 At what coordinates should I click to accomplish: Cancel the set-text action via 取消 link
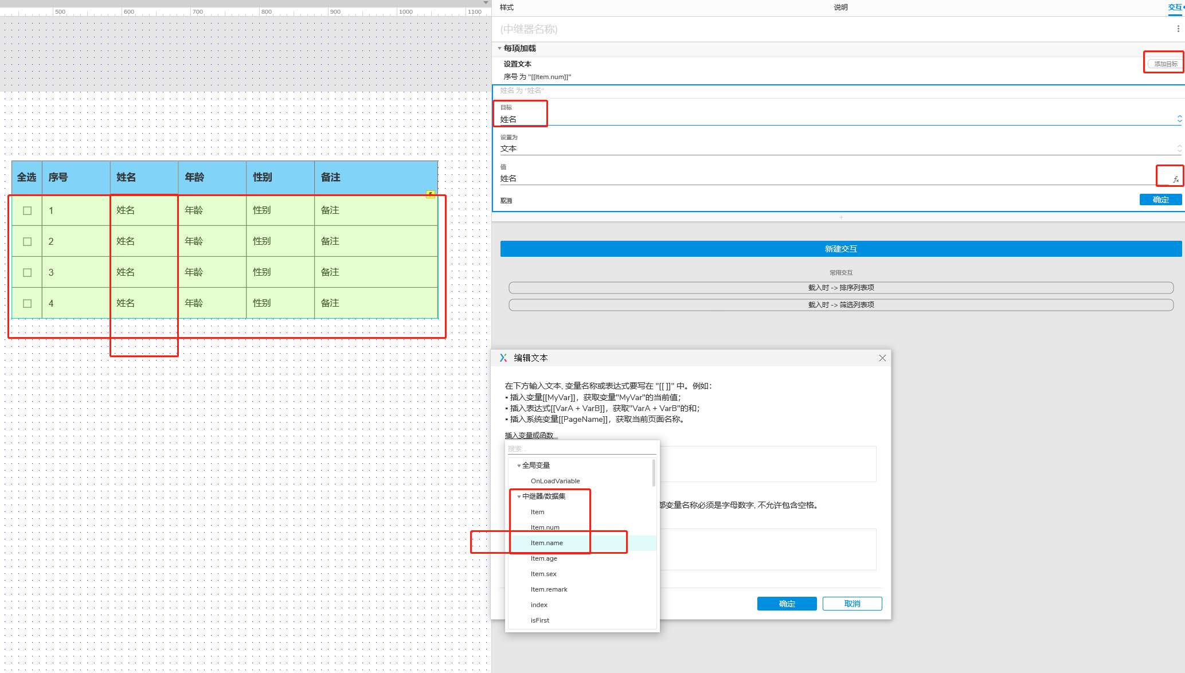coord(506,201)
